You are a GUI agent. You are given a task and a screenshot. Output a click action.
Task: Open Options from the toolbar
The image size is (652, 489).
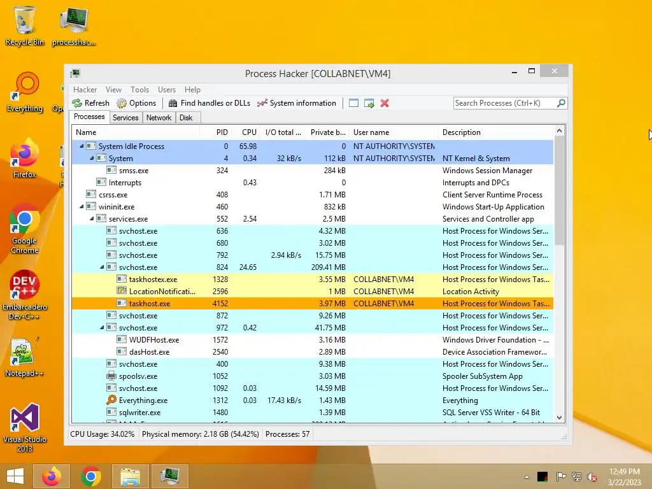pos(136,103)
